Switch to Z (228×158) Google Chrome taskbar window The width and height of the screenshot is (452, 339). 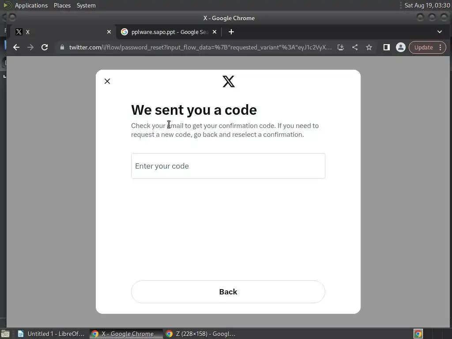(201, 334)
